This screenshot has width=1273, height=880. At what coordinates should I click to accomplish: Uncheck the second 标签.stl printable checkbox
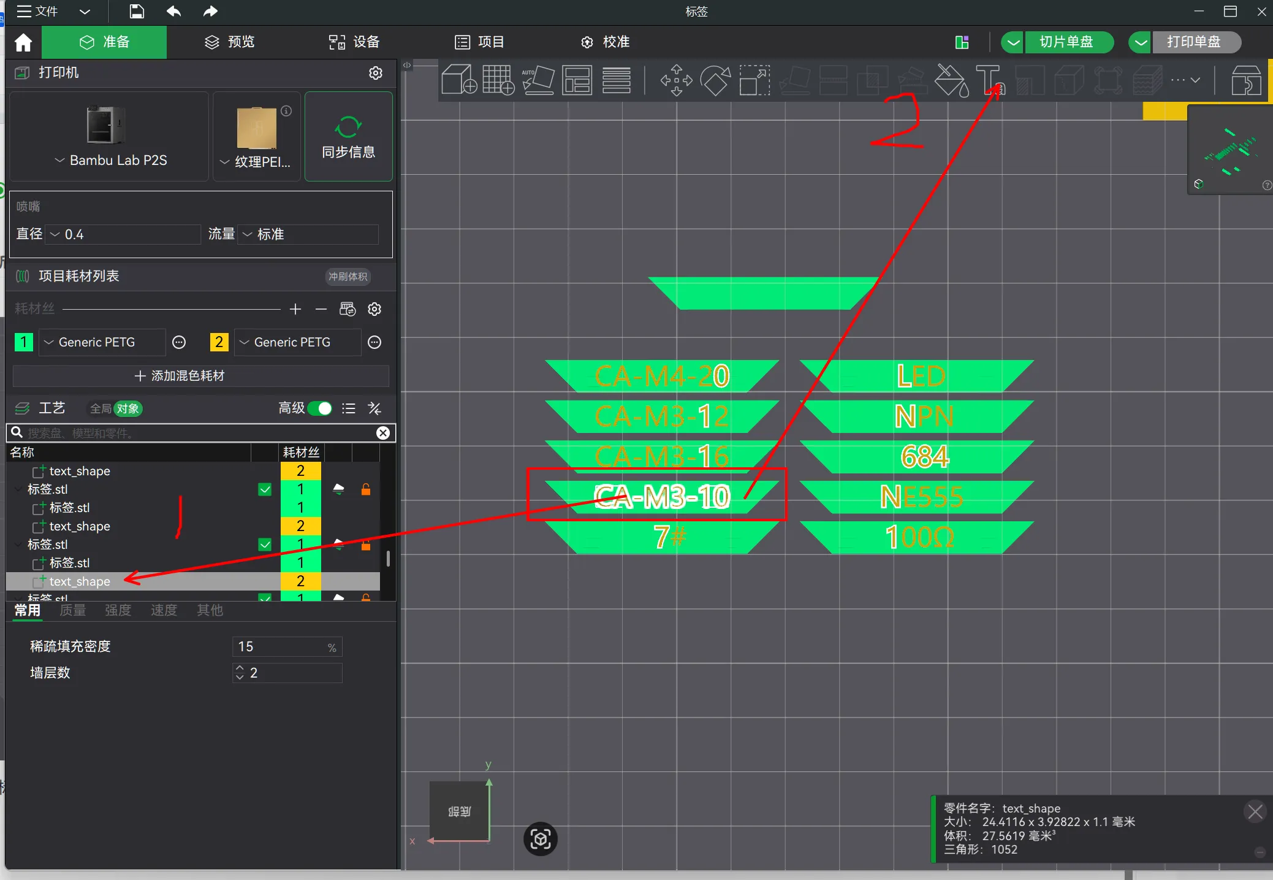click(265, 545)
